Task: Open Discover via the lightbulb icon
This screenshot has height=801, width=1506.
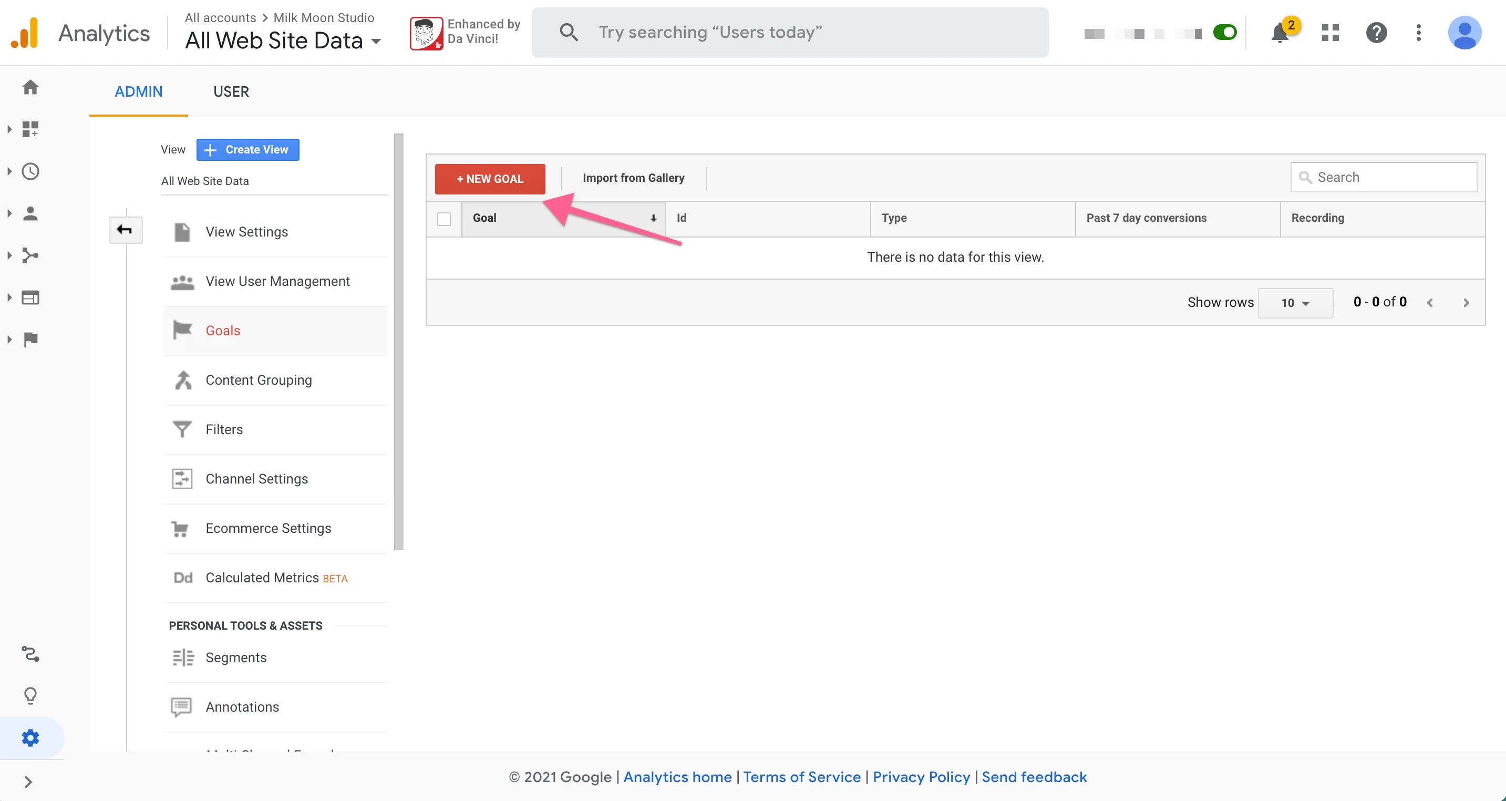Action: (30, 695)
